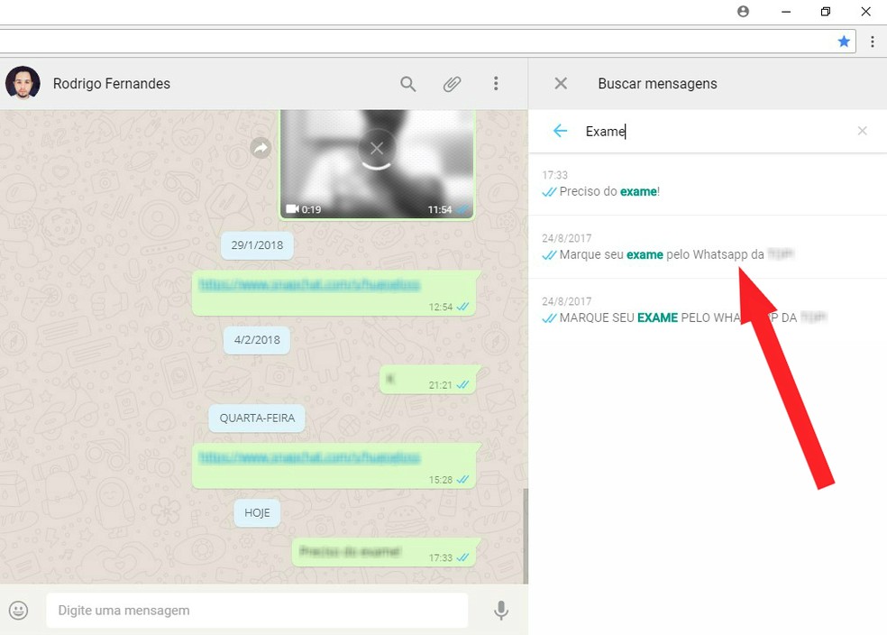The width and height of the screenshot is (887, 635).
Task: Click the 29/1/2018 date label
Action: 257,245
